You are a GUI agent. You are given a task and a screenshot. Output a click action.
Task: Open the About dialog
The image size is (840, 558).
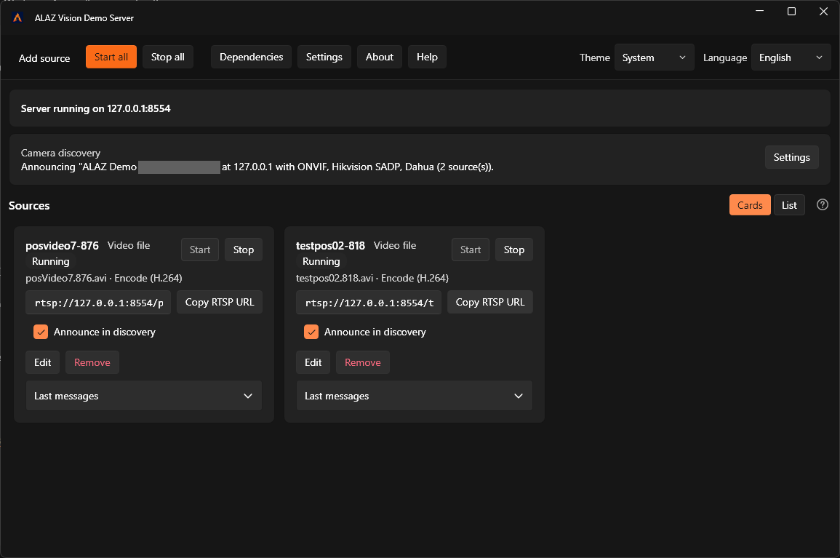pyautogui.click(x=380, y=57)
